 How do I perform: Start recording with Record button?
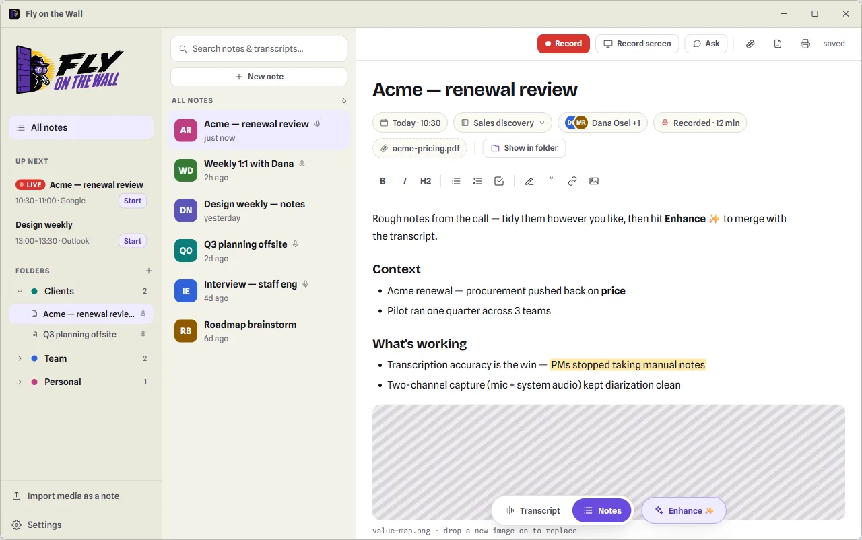tap(564, 44)
